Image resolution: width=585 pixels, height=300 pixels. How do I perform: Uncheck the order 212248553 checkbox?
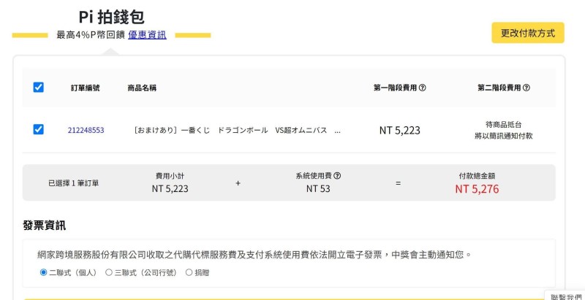39,130
